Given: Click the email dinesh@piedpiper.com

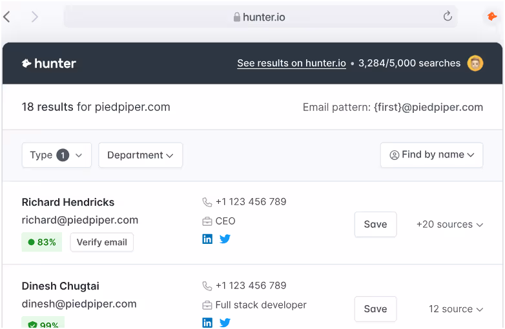Looking at the screenshot, I should click(79, 304).
